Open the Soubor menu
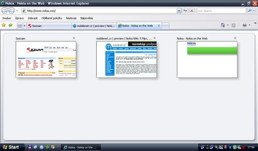258x151 pixels. (7, 18)
